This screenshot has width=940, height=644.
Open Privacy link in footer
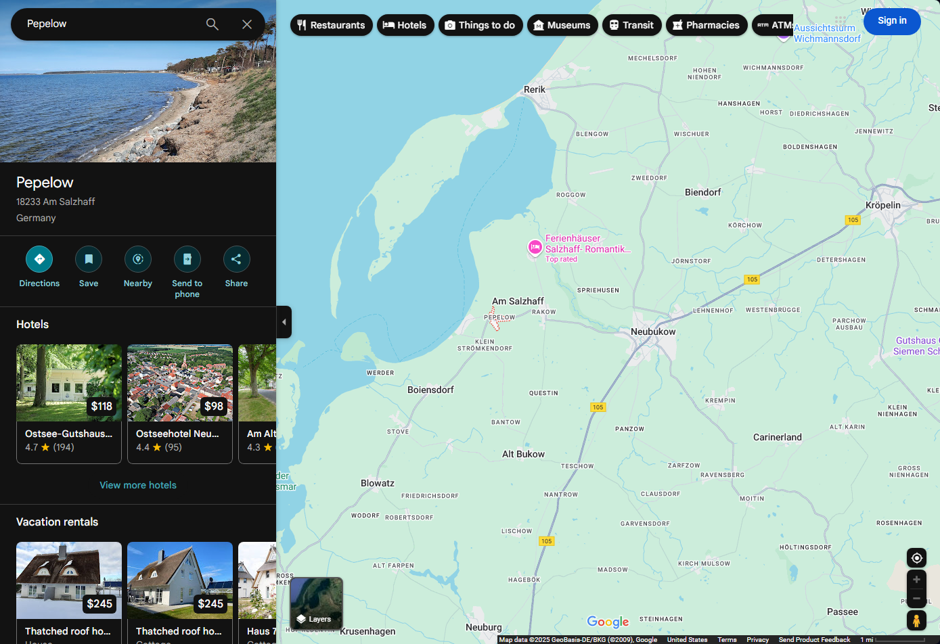(757, 639)
